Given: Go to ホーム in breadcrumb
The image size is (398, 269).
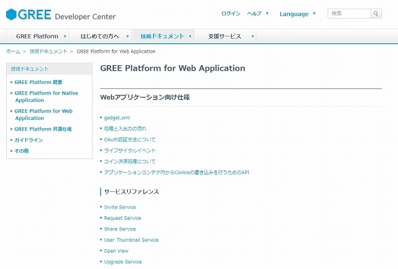Looking at the screenshot, I should point(13,52).
